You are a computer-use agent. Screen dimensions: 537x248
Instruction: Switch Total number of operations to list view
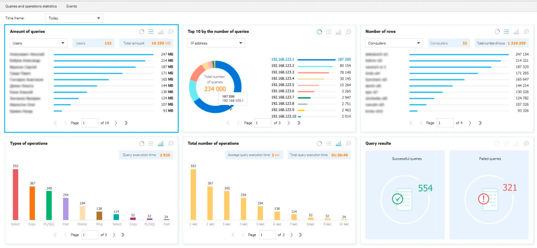(x=329, y=144)
